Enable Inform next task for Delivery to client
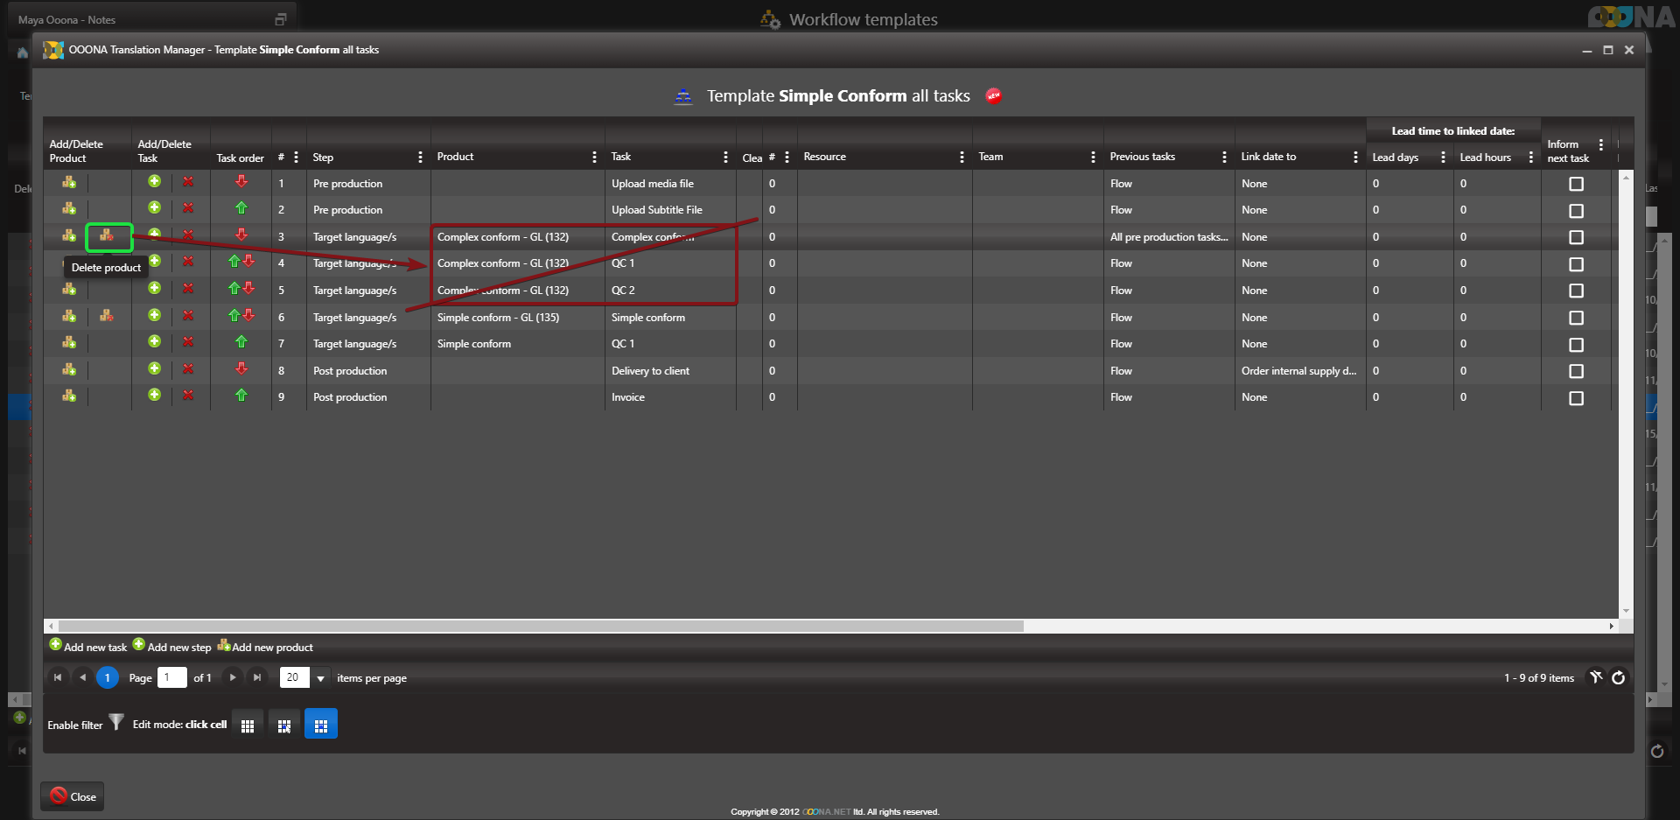1680x820 pixels. click(x=1576, y=371)
